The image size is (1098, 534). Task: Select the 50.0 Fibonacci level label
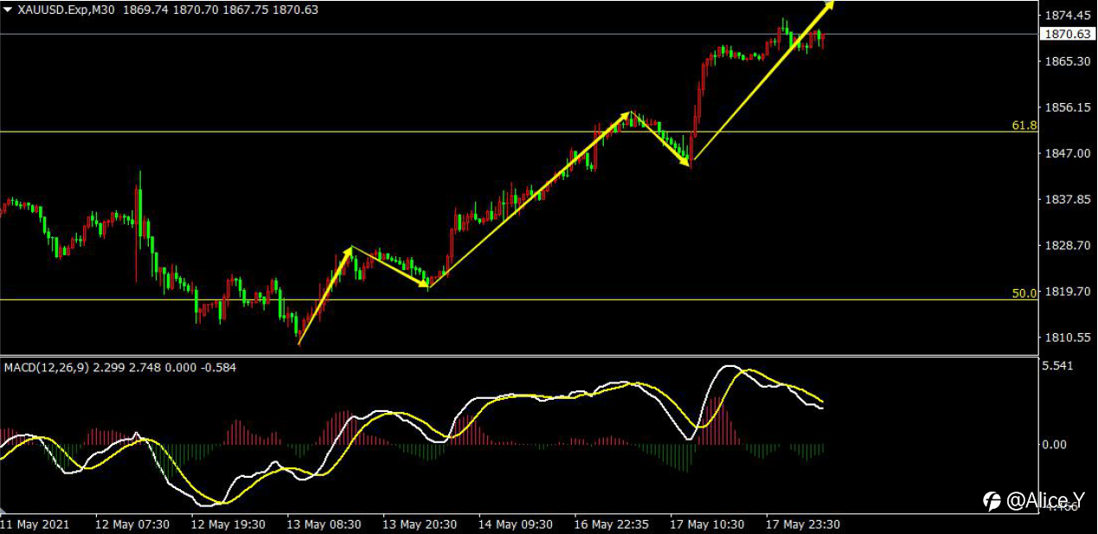coord(1024,293)
